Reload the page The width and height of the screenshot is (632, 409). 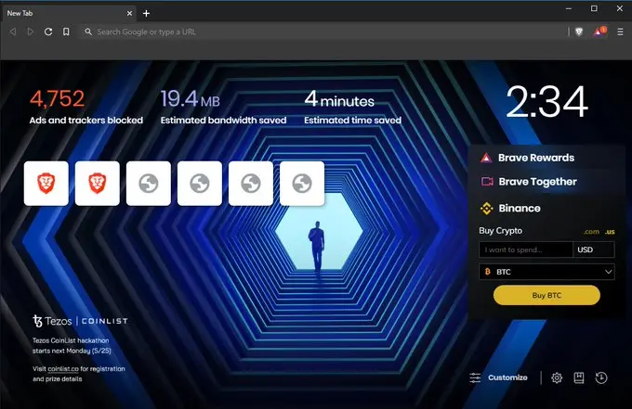[48, 32]
